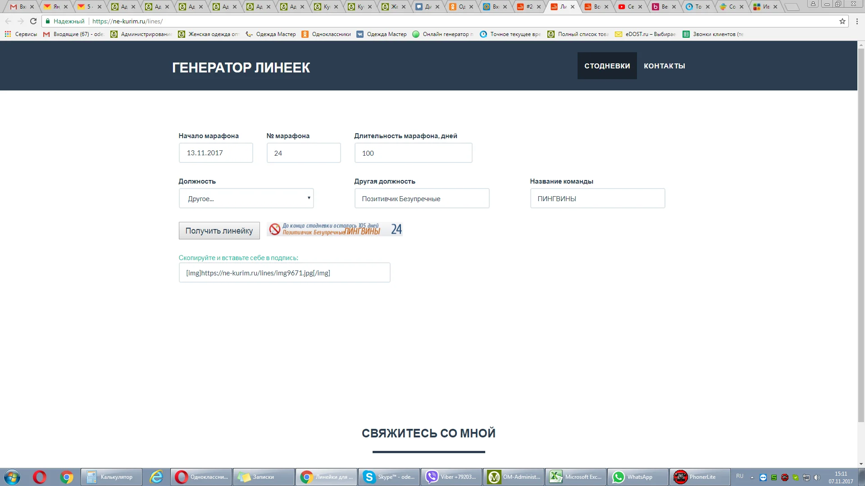865x486 pixels.
Task: Click the generated ruler banner image
Action: coord(334,229)
